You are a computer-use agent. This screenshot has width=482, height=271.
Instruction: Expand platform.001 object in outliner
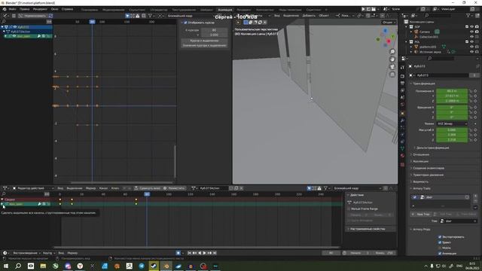[411, 47]
